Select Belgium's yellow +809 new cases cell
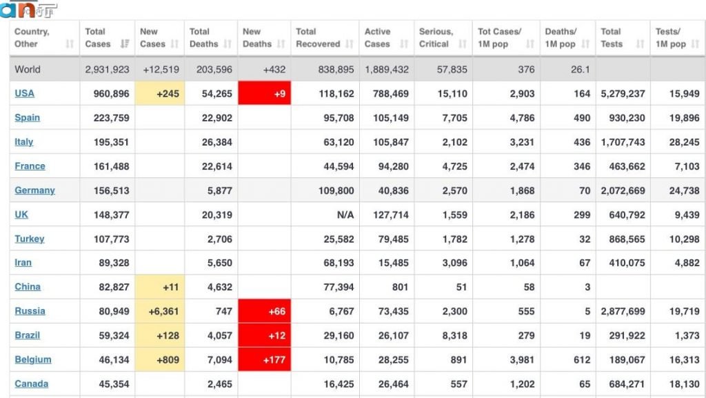This screenshot has height=398, width=706. coord(159,359)
